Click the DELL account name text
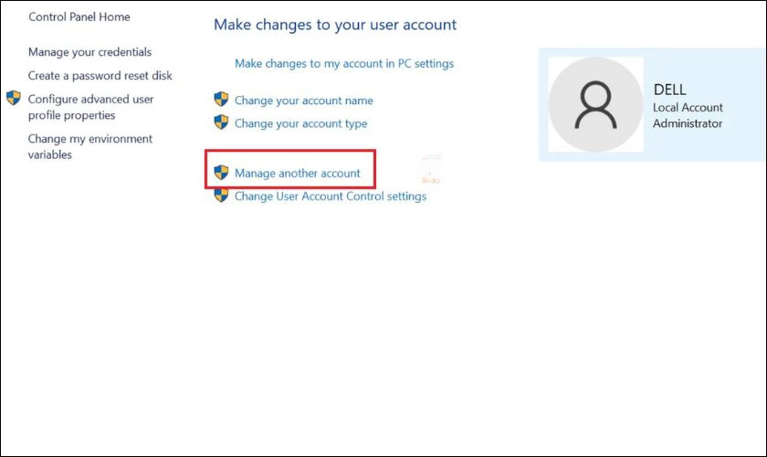The width and height of the screenshot is (767, 457). (x=669, y=90)
